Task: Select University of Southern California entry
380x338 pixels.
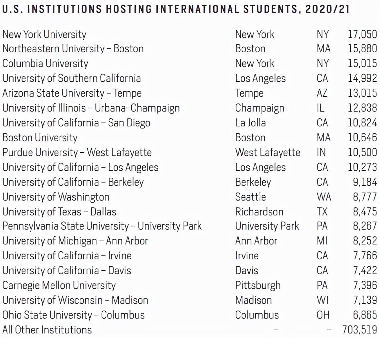Action: [x=72, y=78]
